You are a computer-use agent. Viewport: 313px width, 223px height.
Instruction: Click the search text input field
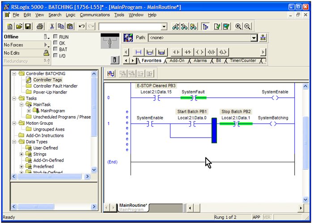click(130, 26)
